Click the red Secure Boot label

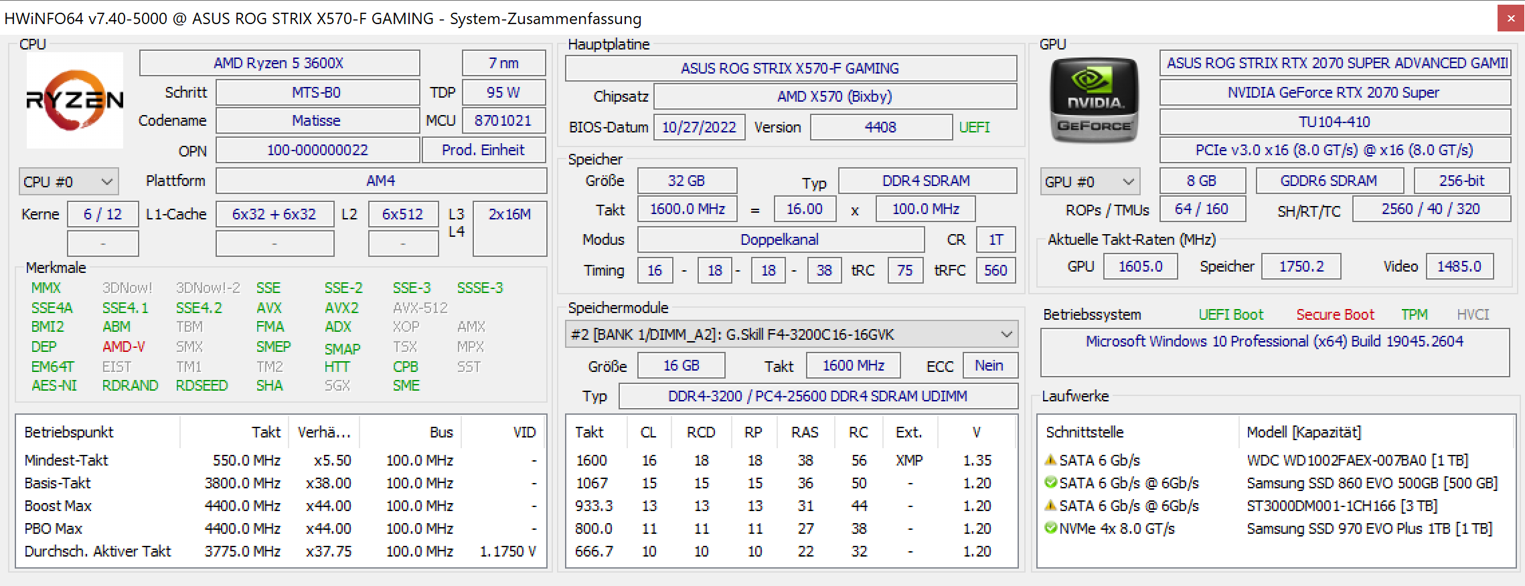1335,314
